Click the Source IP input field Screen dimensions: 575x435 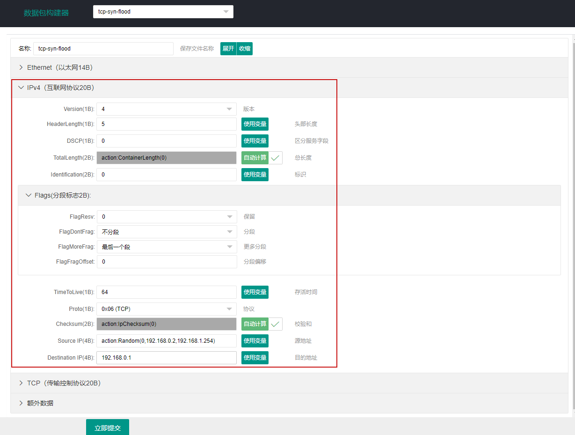(x=167, y=341)
